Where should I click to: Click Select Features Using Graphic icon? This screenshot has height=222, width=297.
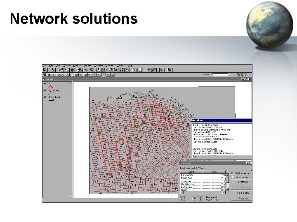(x=134, y=70)
